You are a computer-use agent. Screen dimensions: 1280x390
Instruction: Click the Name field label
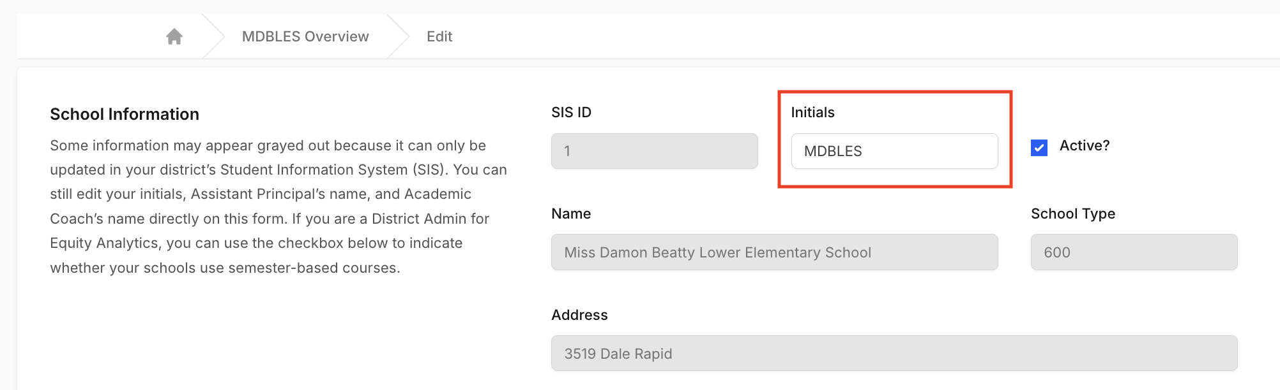[571, 213]
